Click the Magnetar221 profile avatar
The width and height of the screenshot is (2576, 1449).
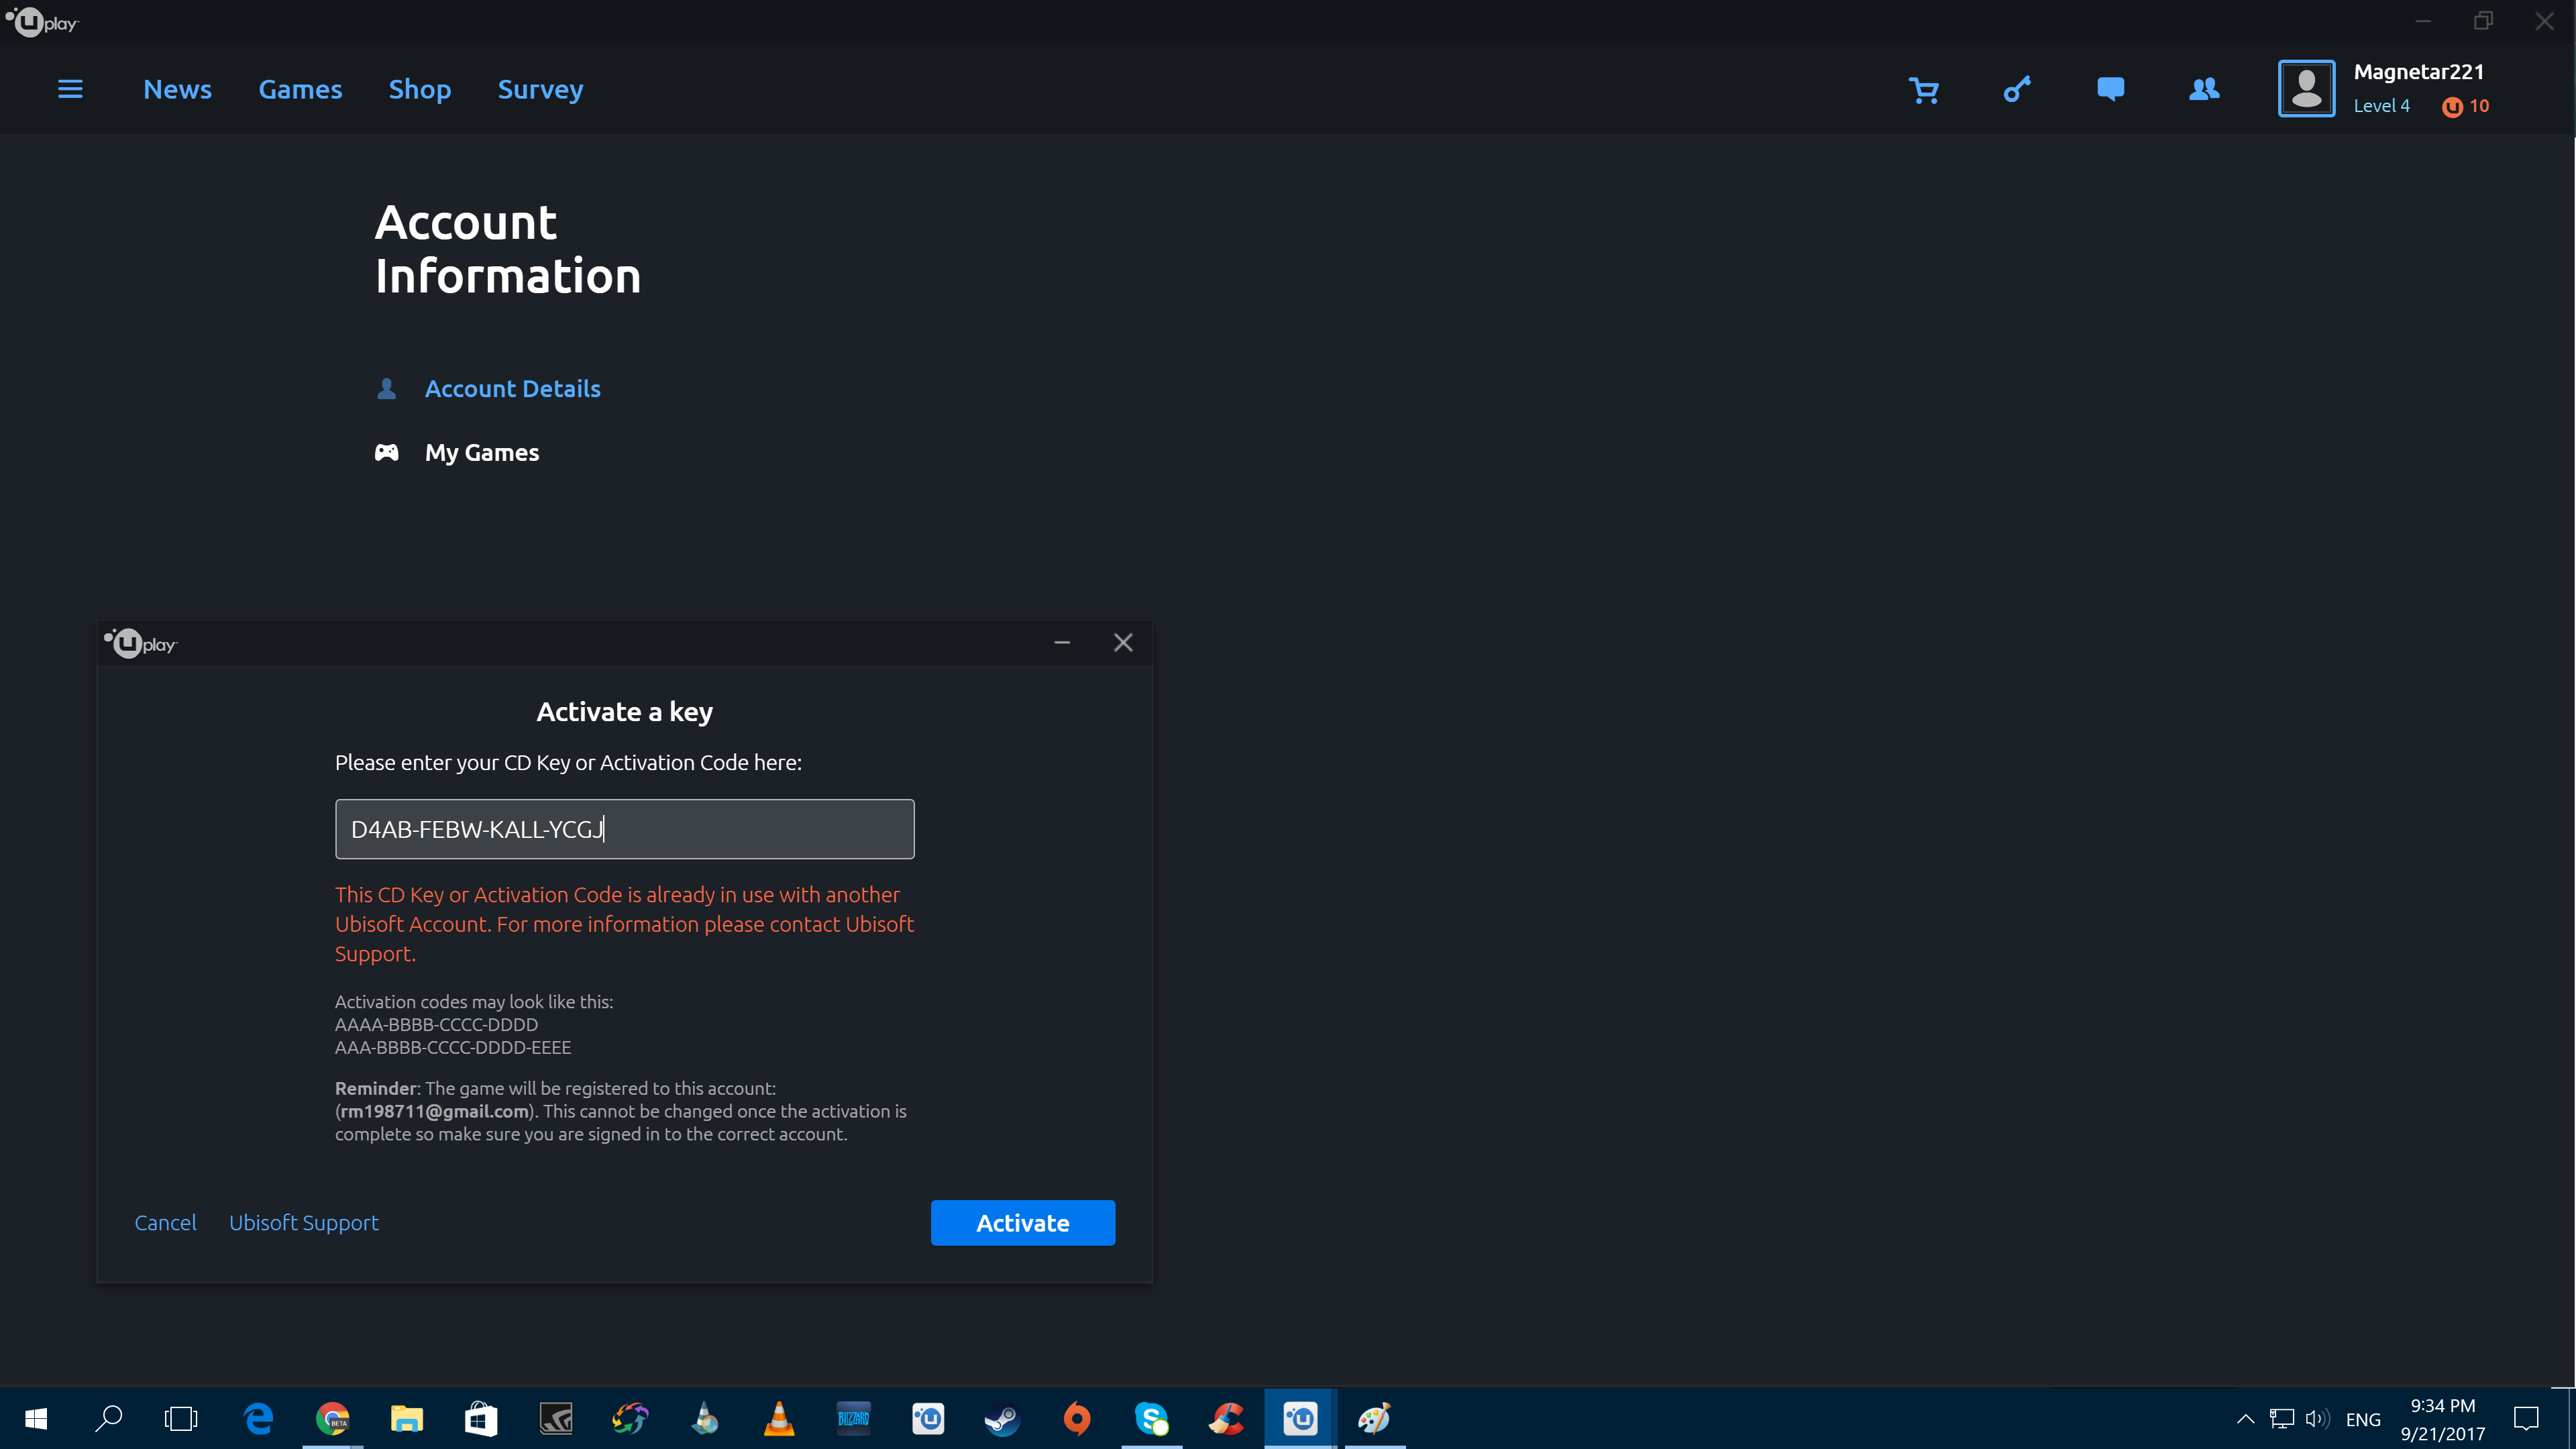click(x=2306, y=89)
